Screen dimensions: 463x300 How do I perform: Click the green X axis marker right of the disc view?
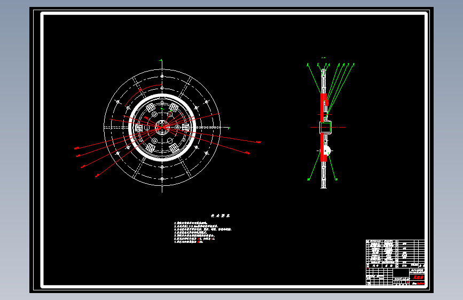pos(229,128)
